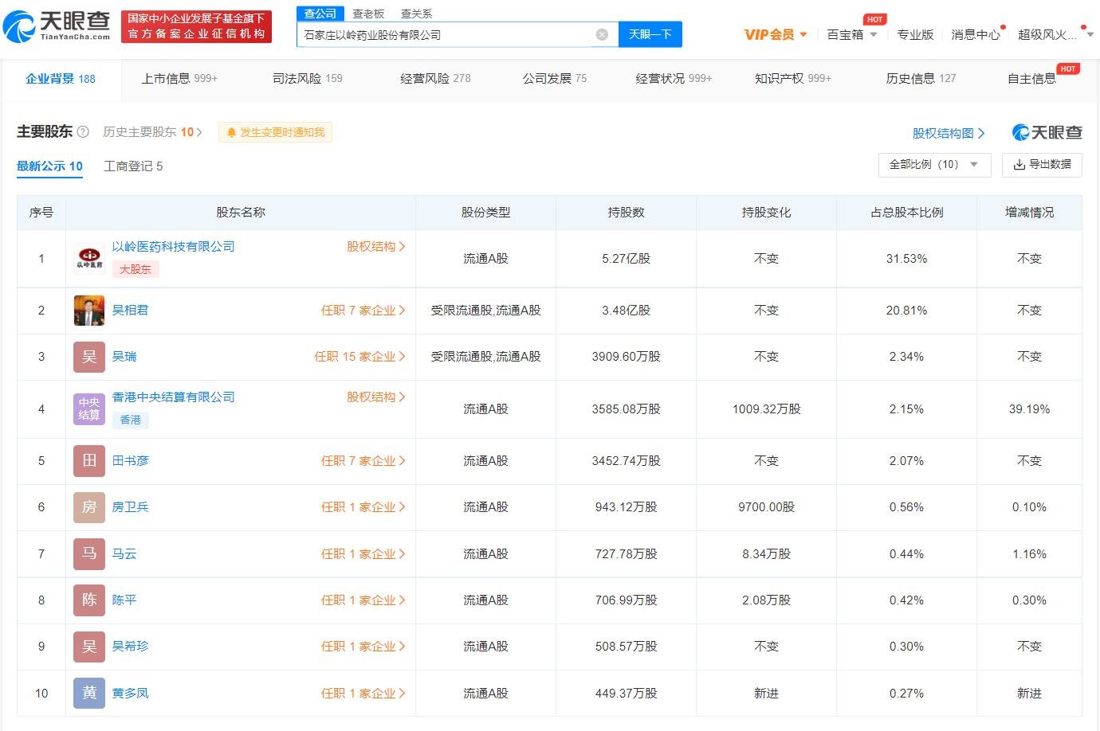The width and height of the screenshot is (1100, 731).
Task: Open the 全部比例 (10) dropdown
Action: [x=934, y=165]
